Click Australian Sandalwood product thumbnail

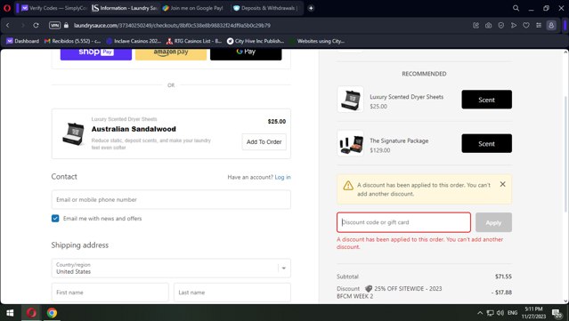(73, 133)
